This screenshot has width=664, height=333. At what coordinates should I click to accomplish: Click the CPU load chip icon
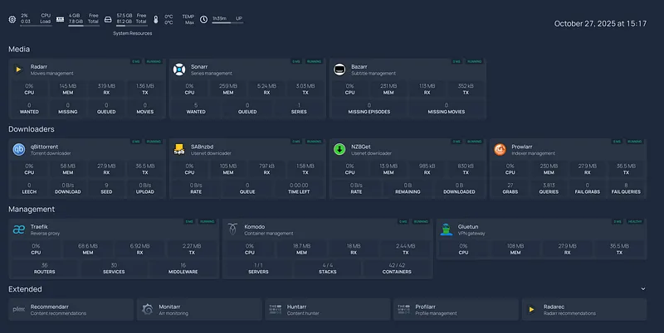(x=12, y=19)
